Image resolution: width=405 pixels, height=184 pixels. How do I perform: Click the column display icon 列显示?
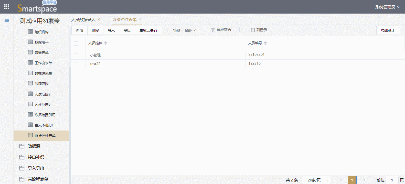(253, 30)
